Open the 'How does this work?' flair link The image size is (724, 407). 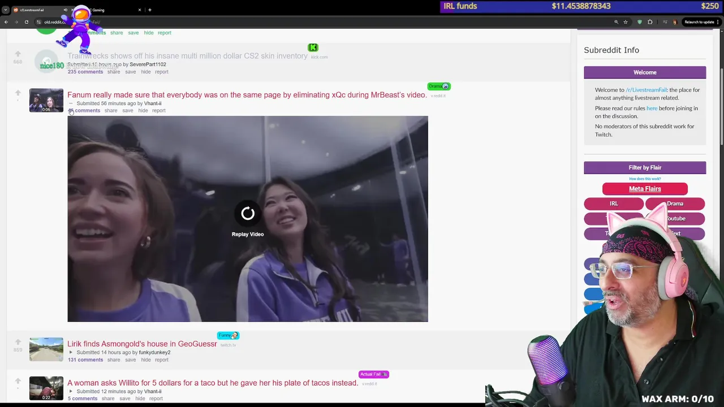click(x=645, y=179)
